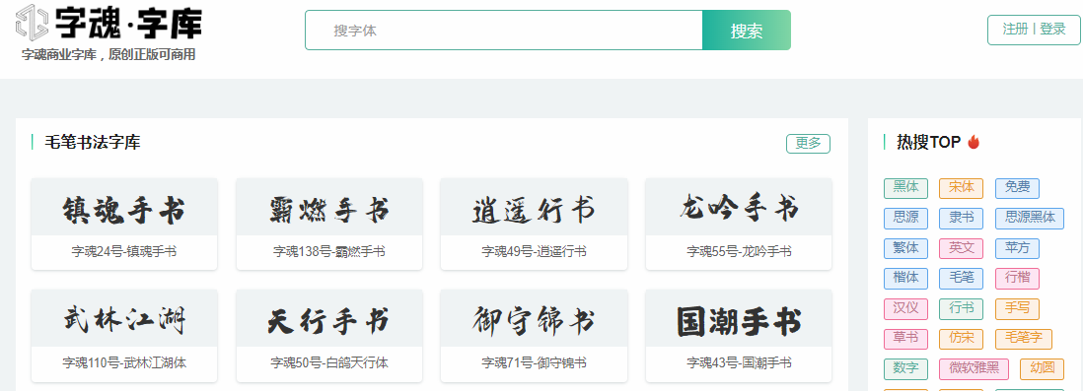Click the caption 字魂50号-白鸽天行体
Screen dimensions: 1083x391
click(328, 362)
